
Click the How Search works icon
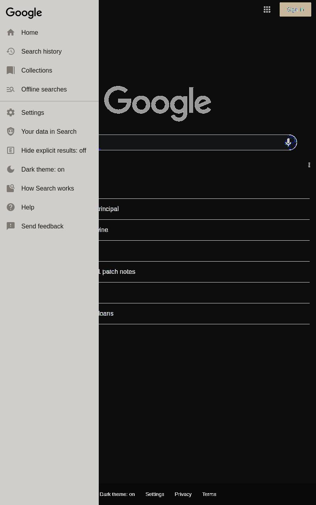(11, 188)
